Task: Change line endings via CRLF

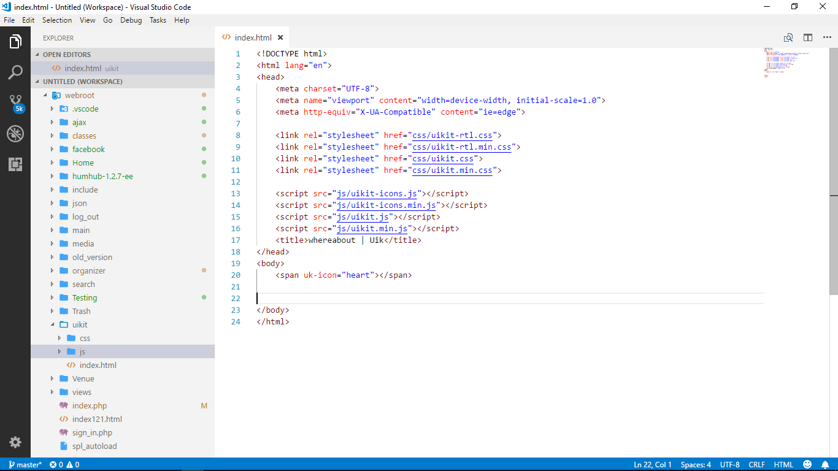Action: pyautogui.click(x=756, y=464)
